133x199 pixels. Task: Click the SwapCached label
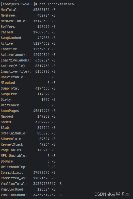coord(12,38)
